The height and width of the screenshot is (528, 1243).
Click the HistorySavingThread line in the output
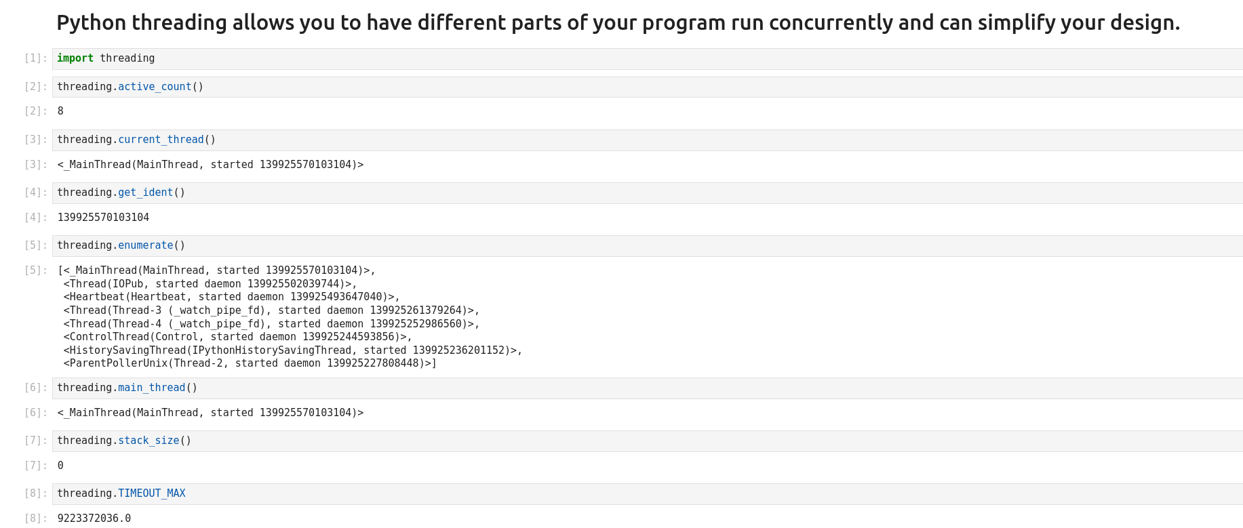tap(292, 350)
